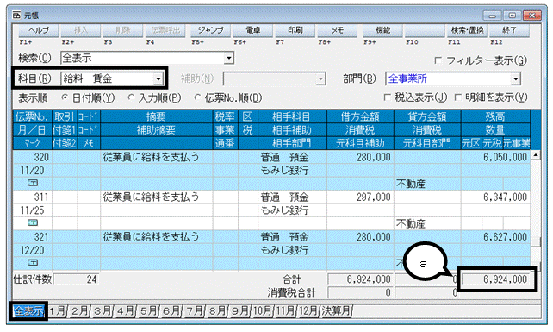Close the 元帳 window
Image resolution: width=553 pixels, height=332 pixels.
[531, 16]
